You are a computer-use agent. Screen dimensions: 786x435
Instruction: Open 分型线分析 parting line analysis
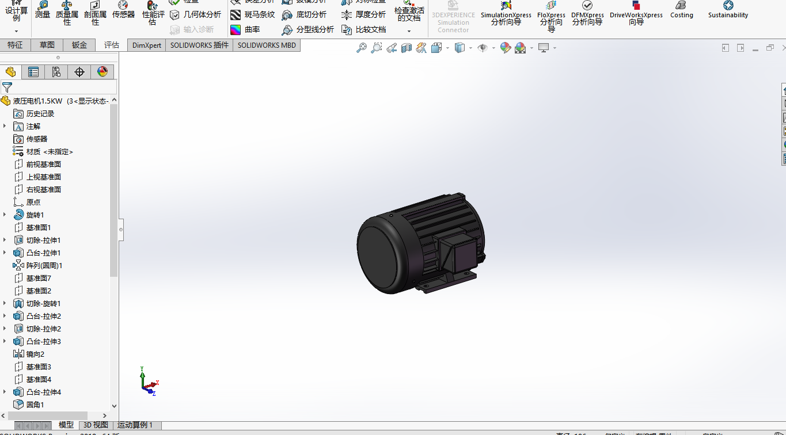(308, 29)
